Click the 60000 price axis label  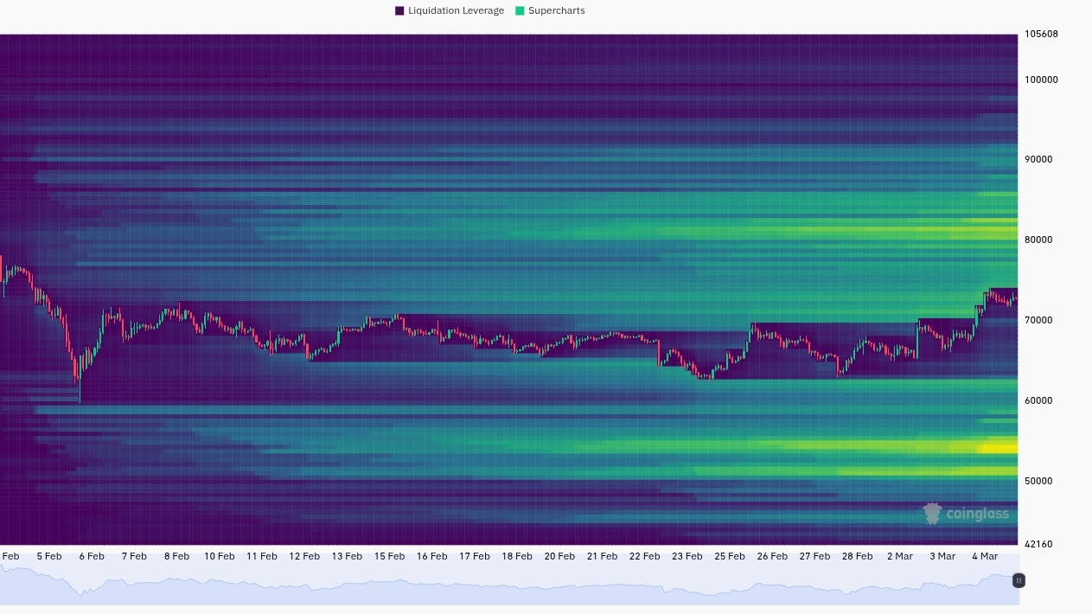(1038, 400)
